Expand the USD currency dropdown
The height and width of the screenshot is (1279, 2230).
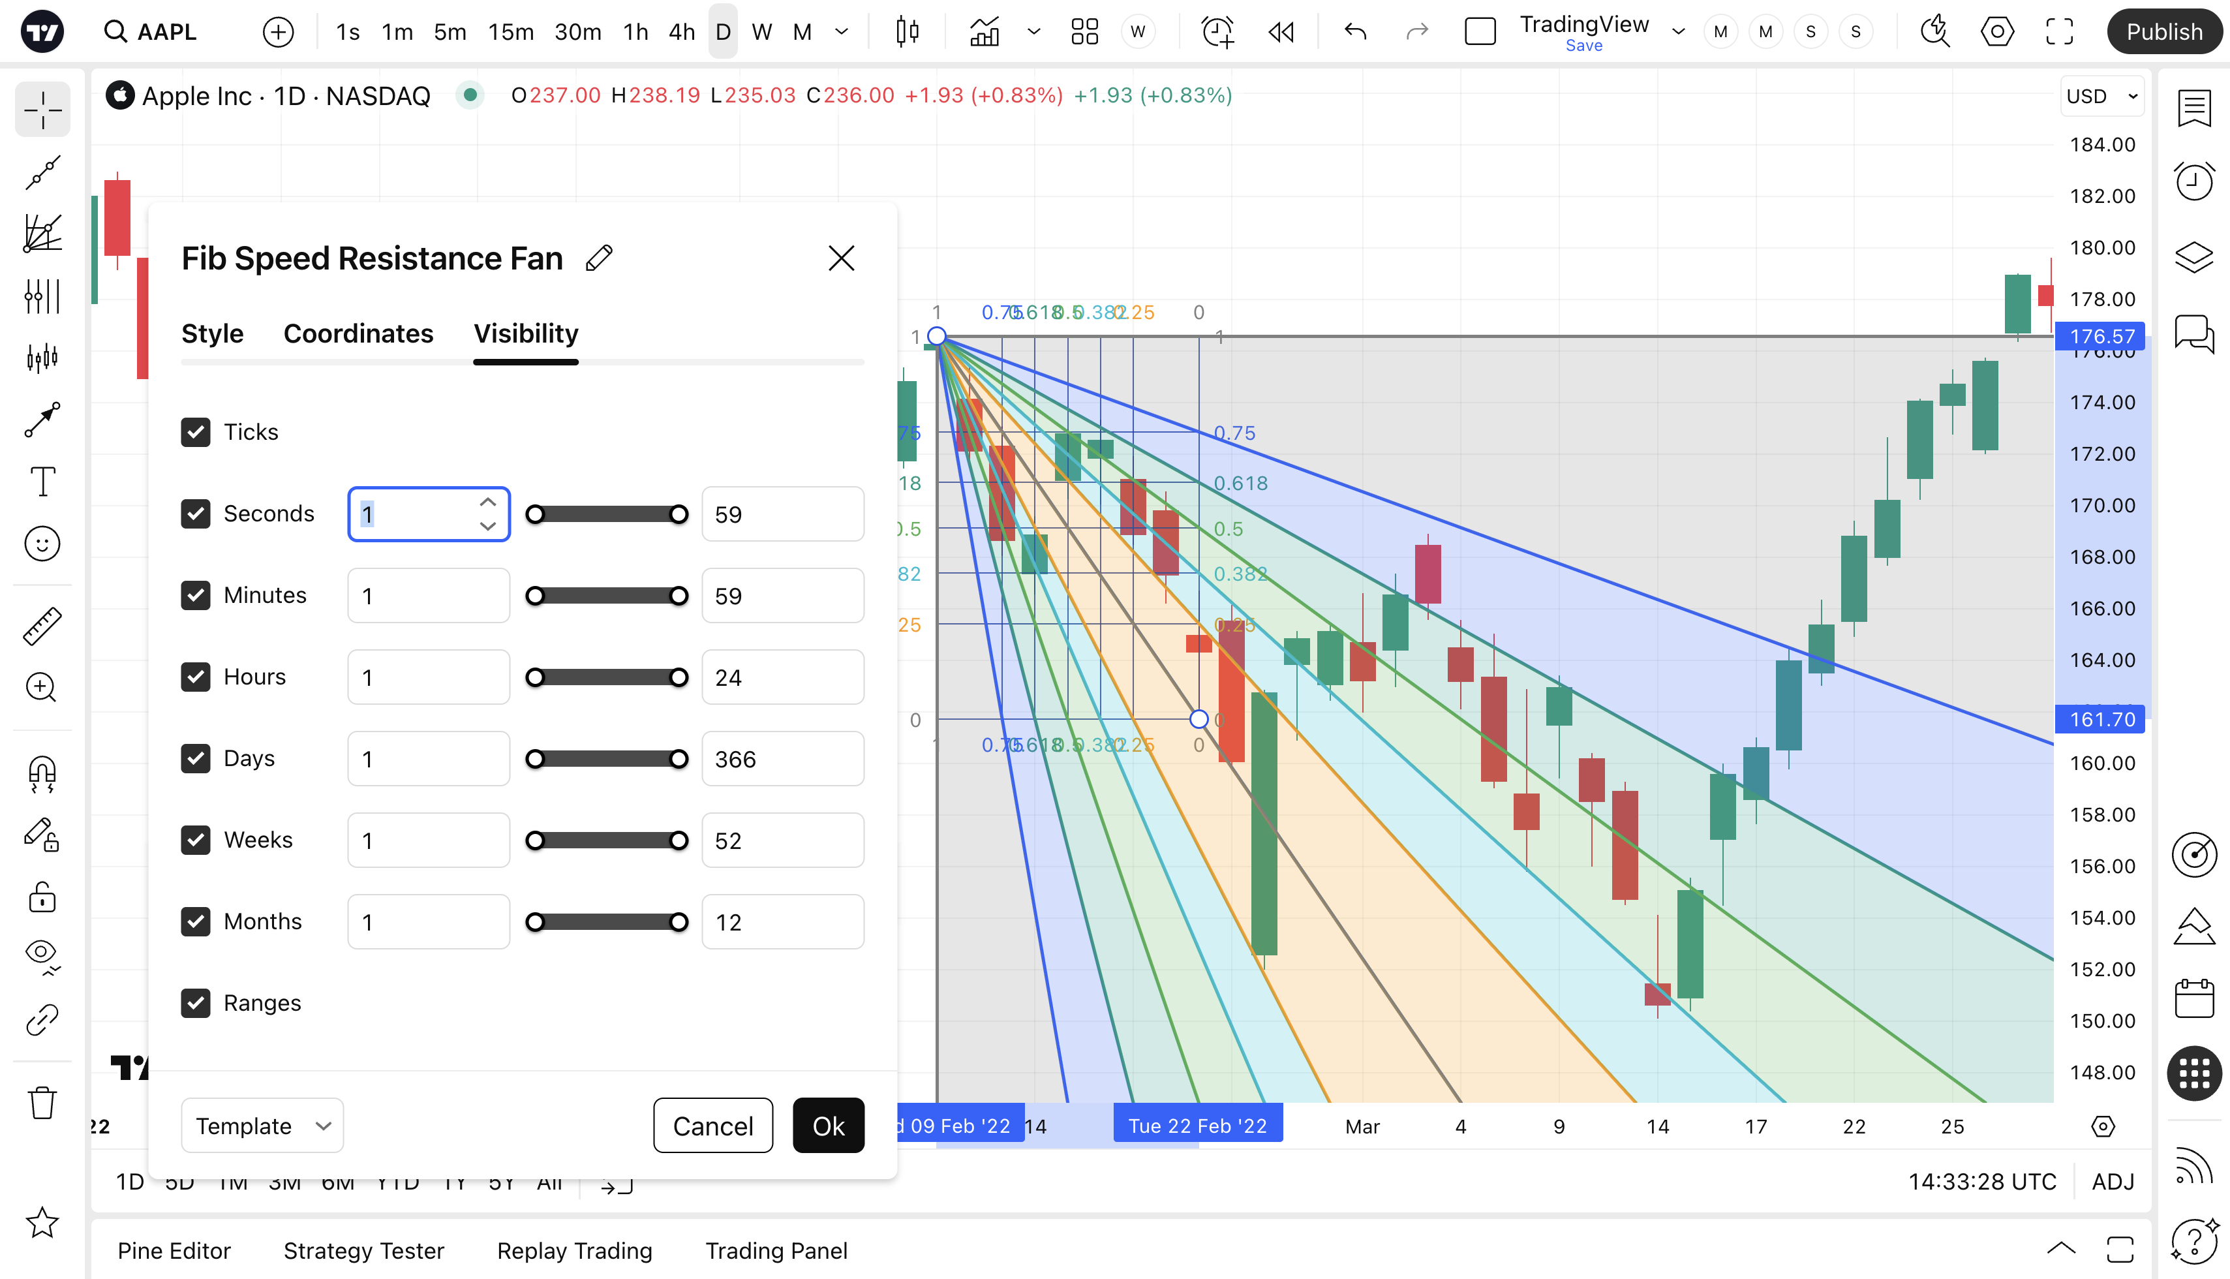click(2101, 97)
